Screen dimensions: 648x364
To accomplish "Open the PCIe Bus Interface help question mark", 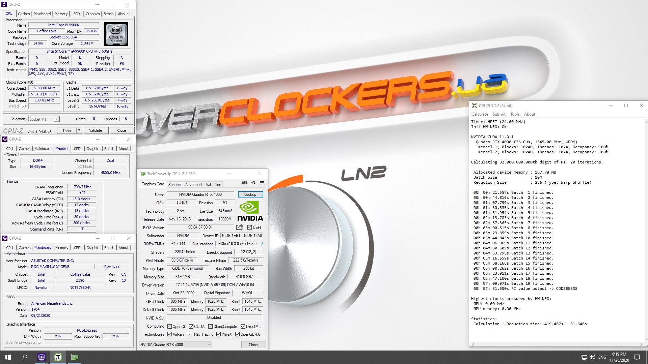I will pos(262,244).
